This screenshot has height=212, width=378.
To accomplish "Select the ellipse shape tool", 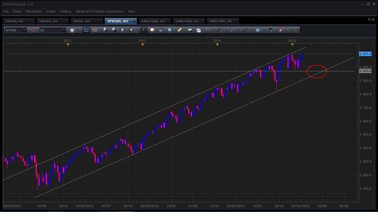I will pos(258,30).
